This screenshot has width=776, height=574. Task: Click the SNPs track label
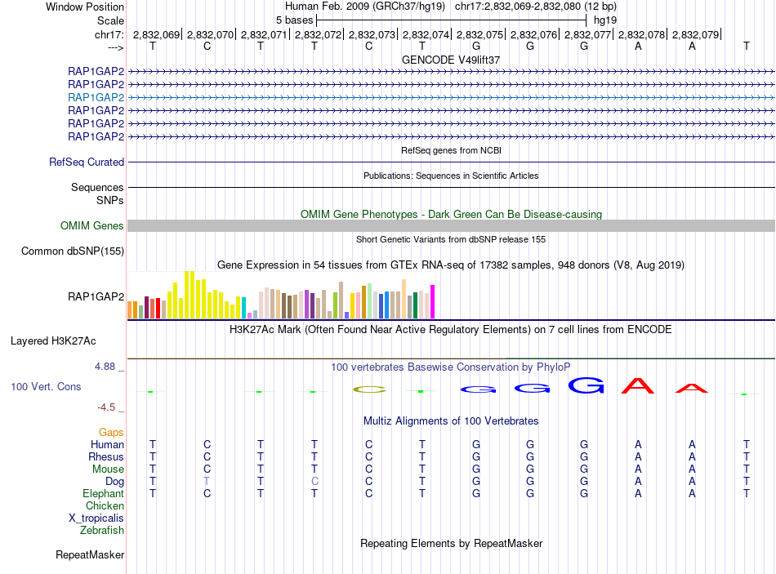[110, 200]
